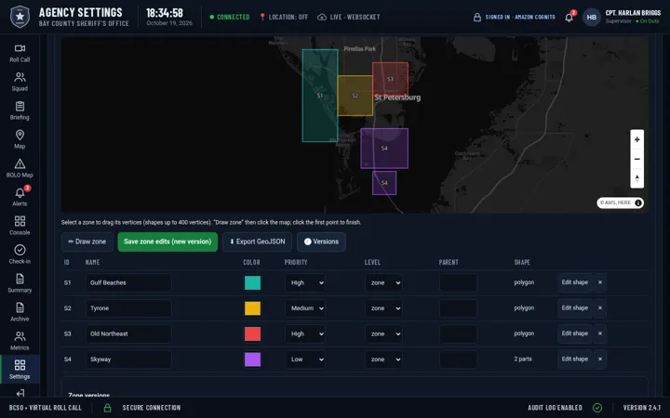
Task: Open Alerts in sidebar
Action: click(20, 198)
